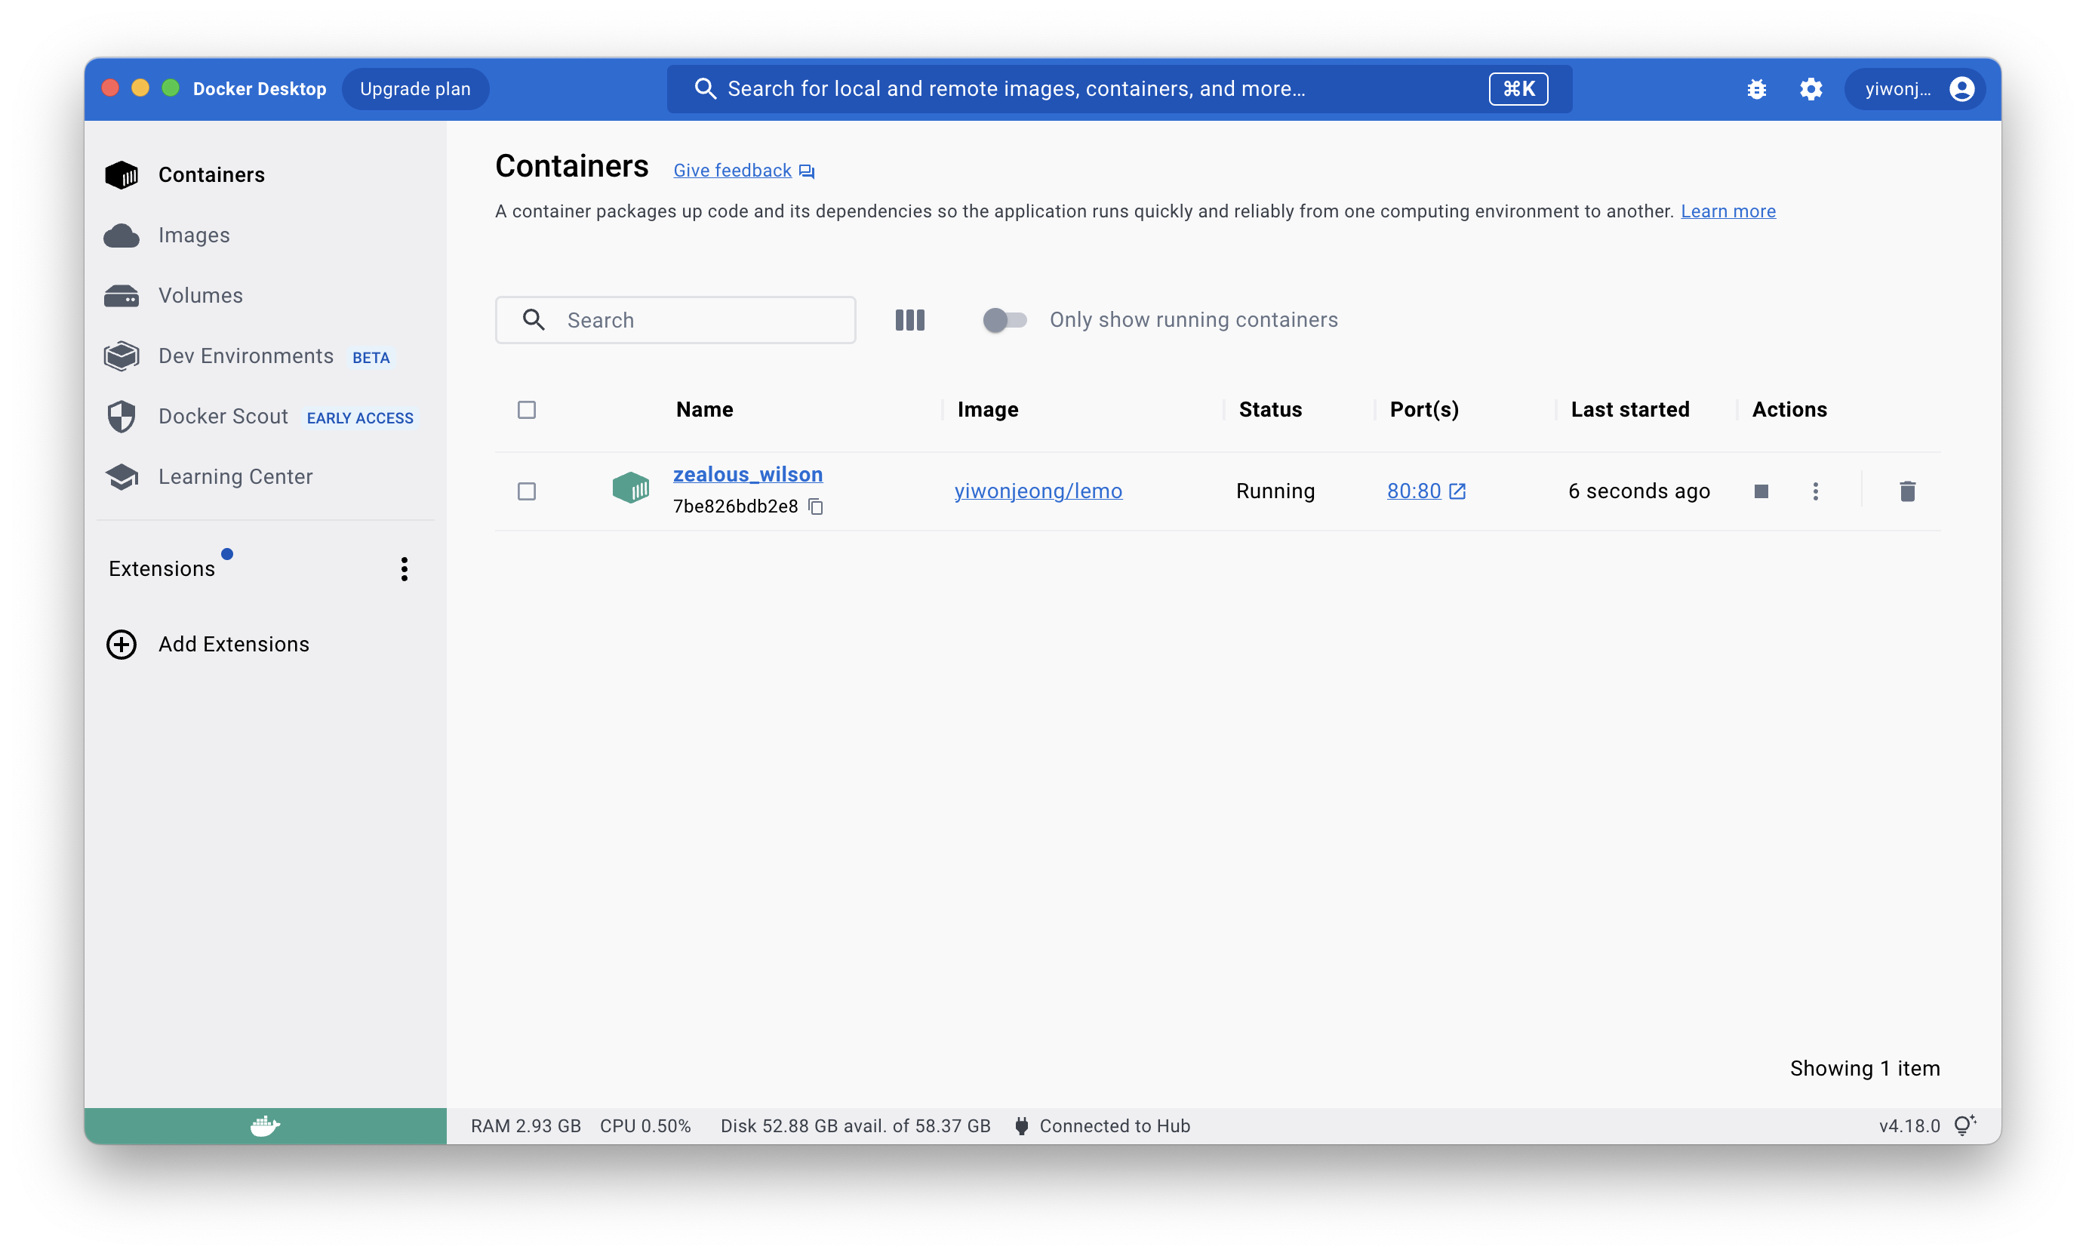Click the external link icon beside 80:80

tap(1457, 491)
